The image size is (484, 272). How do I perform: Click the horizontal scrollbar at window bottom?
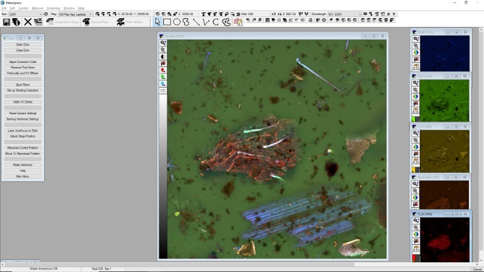[239, 265]
